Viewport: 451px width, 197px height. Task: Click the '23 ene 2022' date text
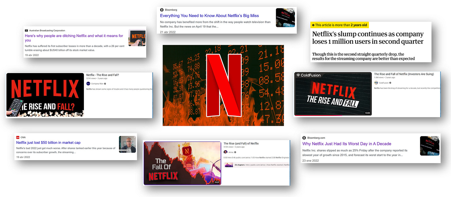tap(310, 161)
